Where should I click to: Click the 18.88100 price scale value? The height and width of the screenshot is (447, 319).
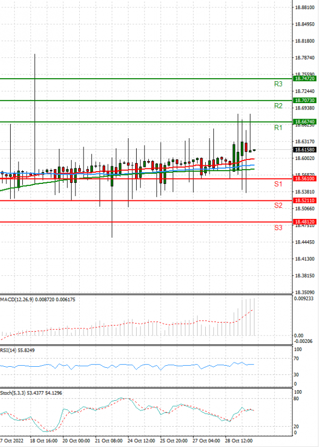[305, 7]
